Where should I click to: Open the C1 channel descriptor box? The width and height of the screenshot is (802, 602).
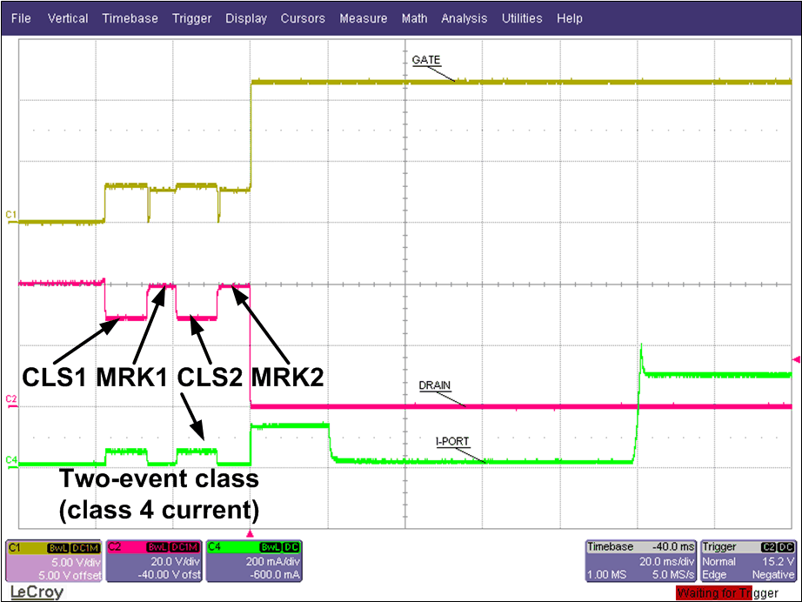pyautogui.click(x=57, y=564)
